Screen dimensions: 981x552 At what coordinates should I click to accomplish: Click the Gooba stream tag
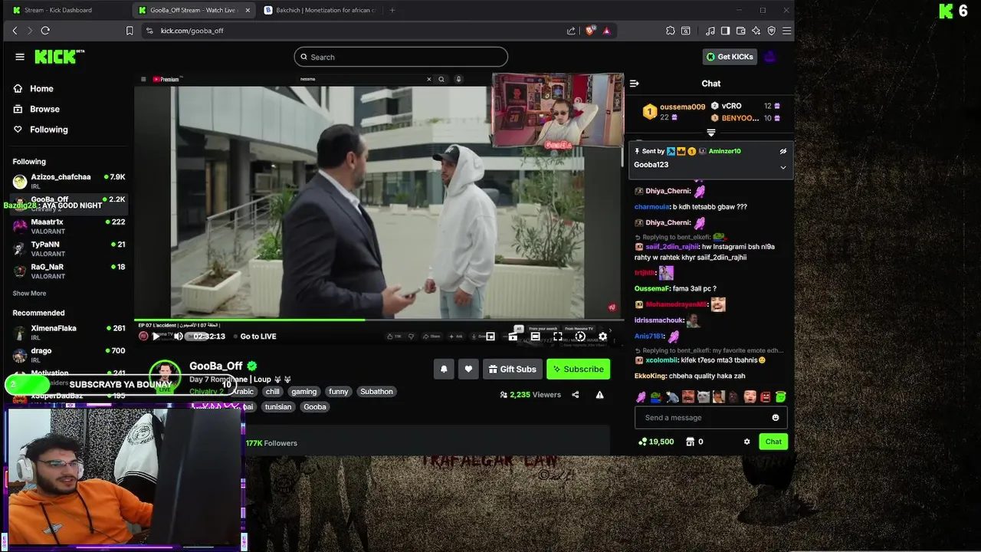315,407
